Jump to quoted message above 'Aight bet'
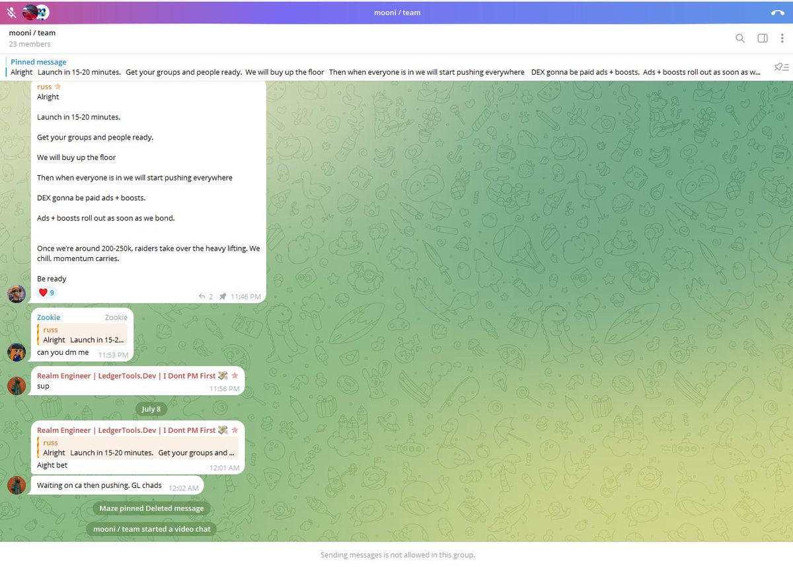Image resolution: width=793 pixels, height=567 pixels. click(x=137, y=448)
